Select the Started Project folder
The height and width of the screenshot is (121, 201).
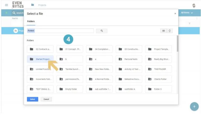click(40, 59)
